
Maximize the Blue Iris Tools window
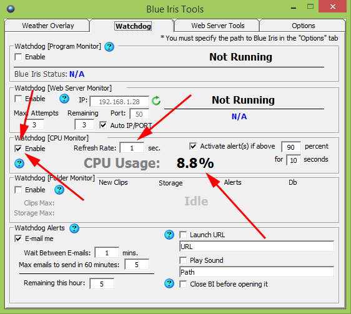coord(310,7)
